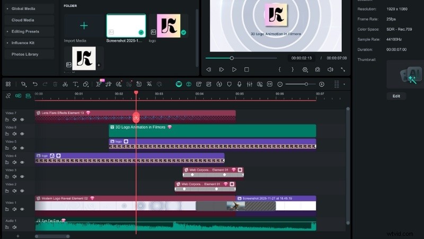Toggle visibility of the Video 5 track

22,148
